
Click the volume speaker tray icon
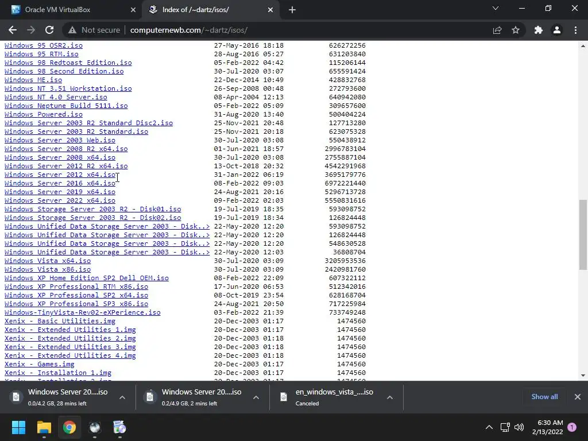519,427
